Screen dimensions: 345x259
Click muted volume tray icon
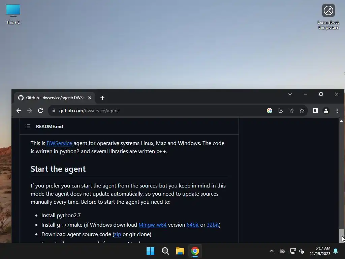302,251
